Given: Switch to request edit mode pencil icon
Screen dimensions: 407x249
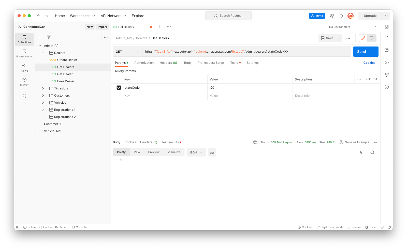Looking at the screenshot, I should click(363, 38).
